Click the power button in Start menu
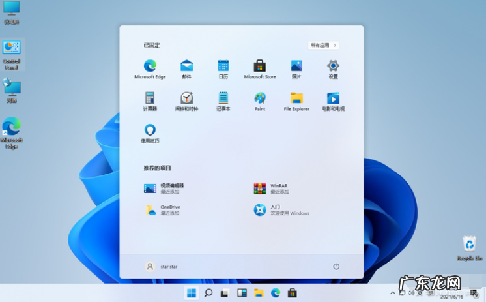This screenshot has height=302, width=486. pyautogui.click(x=336, y=267)
